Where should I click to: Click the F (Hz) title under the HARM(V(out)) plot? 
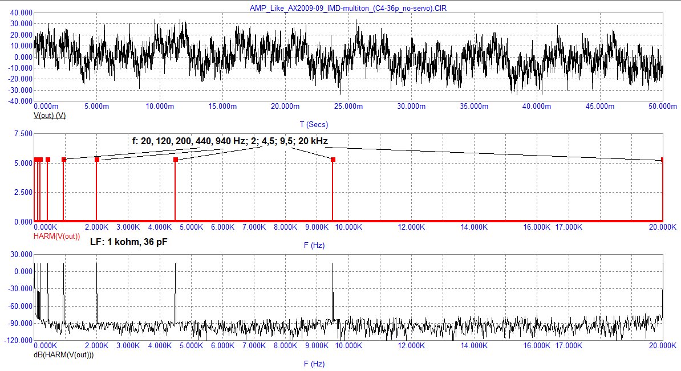point(314,245)
